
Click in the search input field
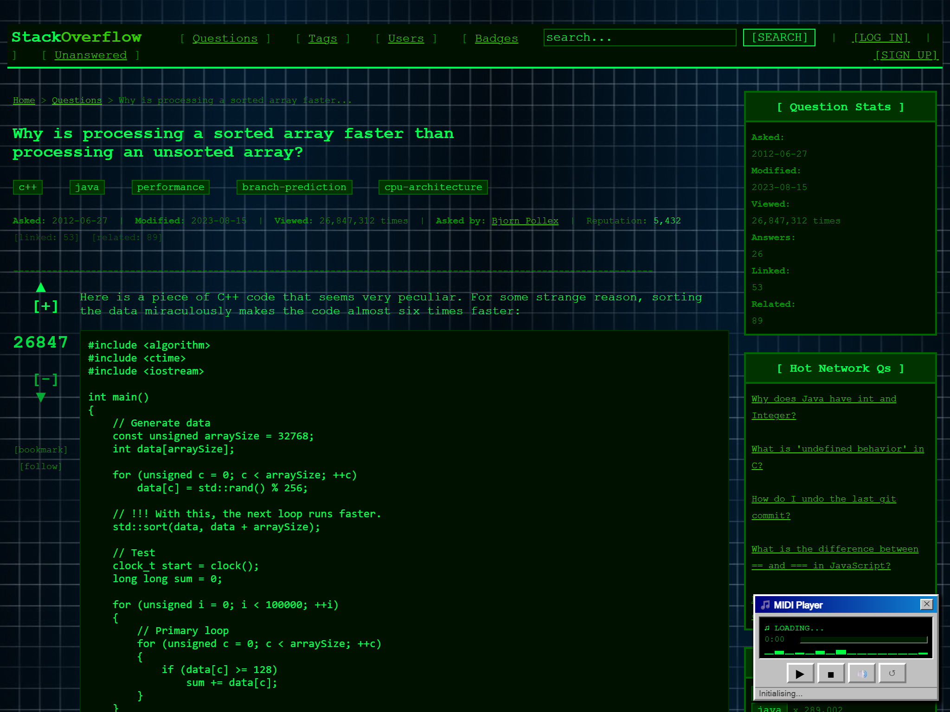click(639, 38)
